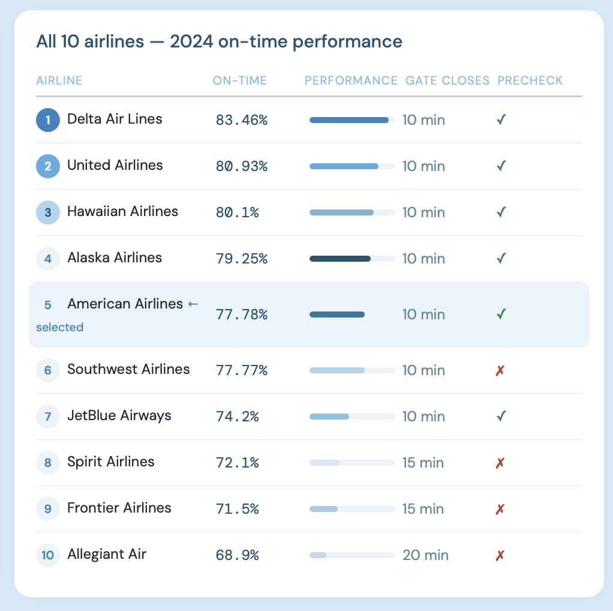Viewport: 613px width, 611px height.
Task: Click the Gate Closes column header
Action: 447,80
